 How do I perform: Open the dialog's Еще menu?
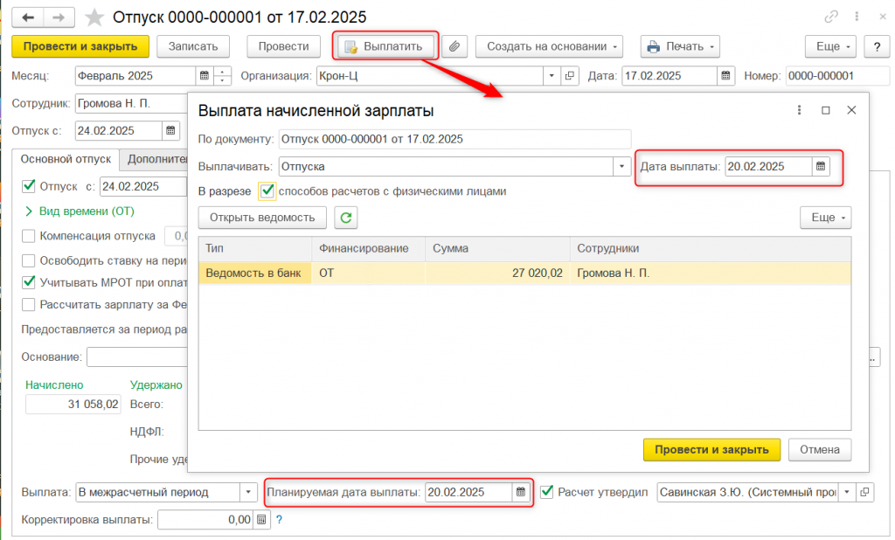pos(826,218)
